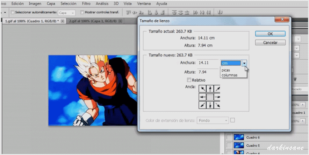Screen dimensions: 309x155
Task: Close the Tamaño de lienzo dialog
Action: click(282, 19)
